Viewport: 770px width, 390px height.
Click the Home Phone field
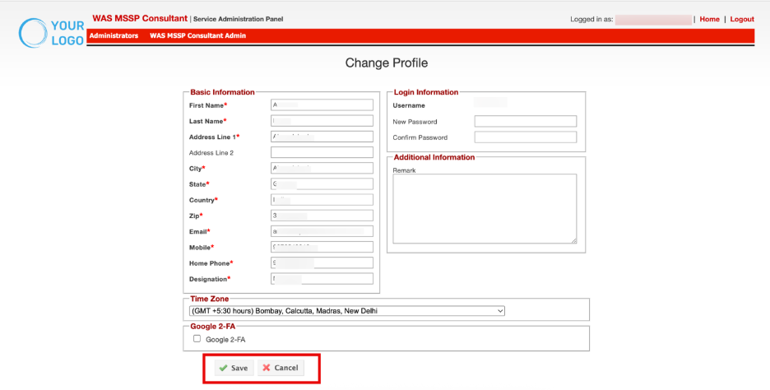[x=322, y=262]
